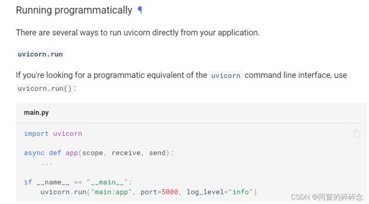Click the CSDN watermark text

click(x=327, y=197)
